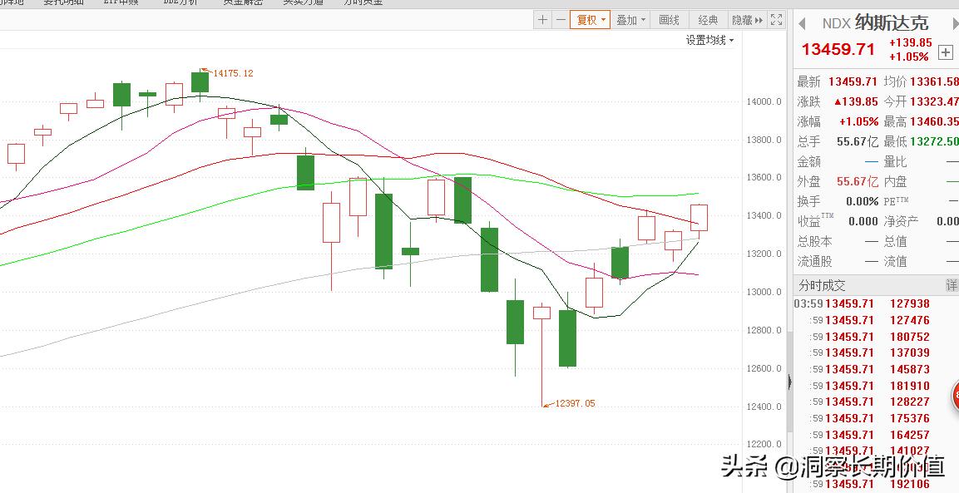Zoom in the chart with plus button

coord(542,20)
